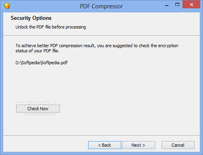Viewport: 203px width, 155px height.
Task: Click the PDF Compressor title bar text
Action: click(101, 6)
